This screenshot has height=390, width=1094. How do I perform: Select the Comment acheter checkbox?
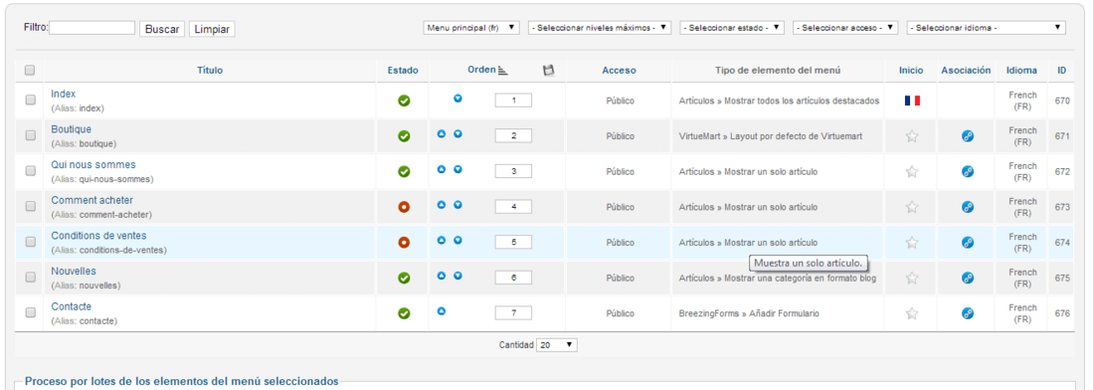coord(30,206)
